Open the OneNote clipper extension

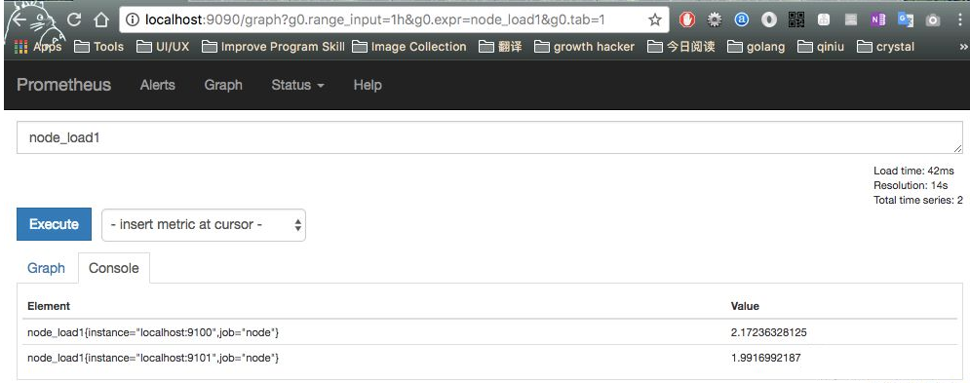pyautogui.click(x=877, y=20)
